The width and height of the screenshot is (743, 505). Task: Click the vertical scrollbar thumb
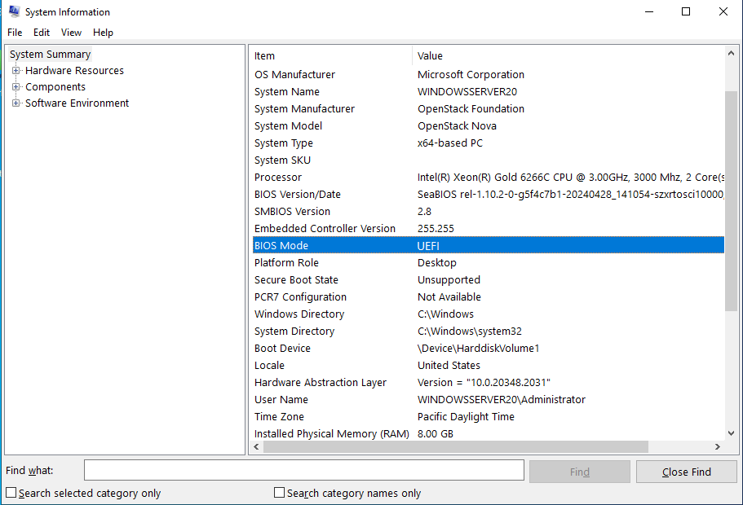(x=731, y=201)
